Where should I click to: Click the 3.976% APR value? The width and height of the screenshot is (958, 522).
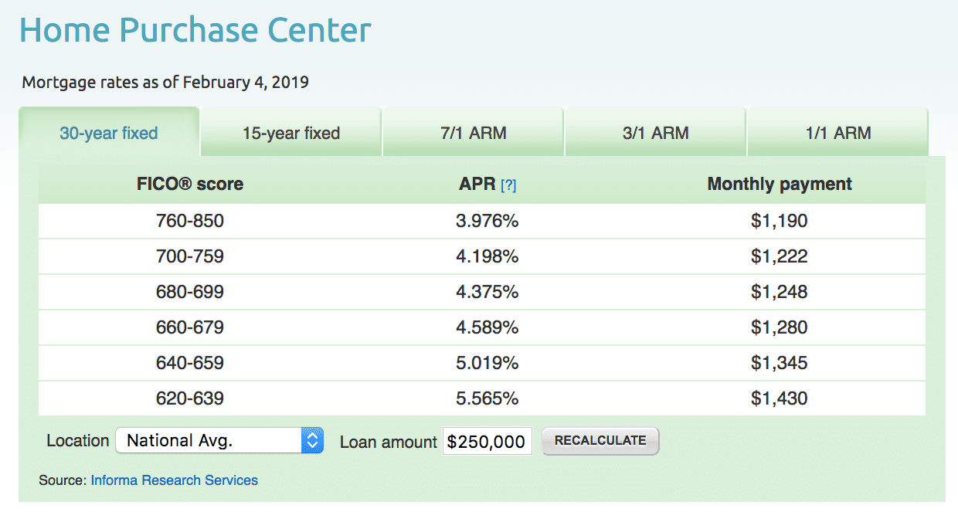[x=487, y=221]
